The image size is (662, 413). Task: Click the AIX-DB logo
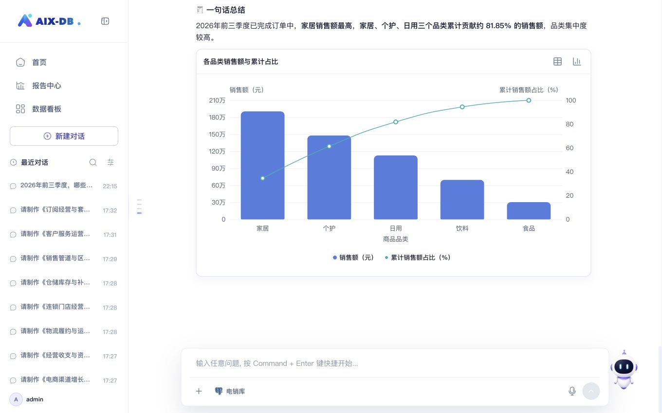click(x=49, y=21)
